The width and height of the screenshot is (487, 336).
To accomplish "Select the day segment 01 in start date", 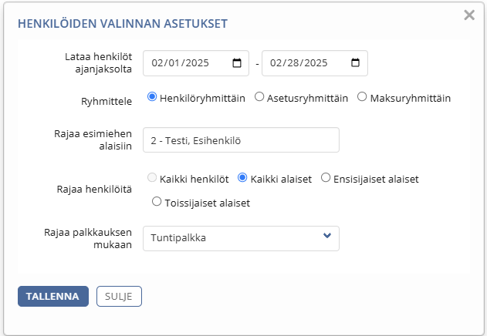I will (x=174, y=63).
